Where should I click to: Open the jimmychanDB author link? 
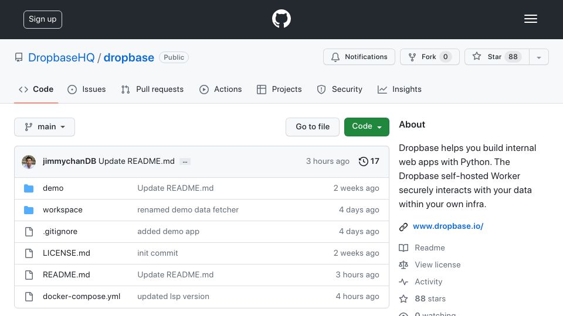coord(69,162)
